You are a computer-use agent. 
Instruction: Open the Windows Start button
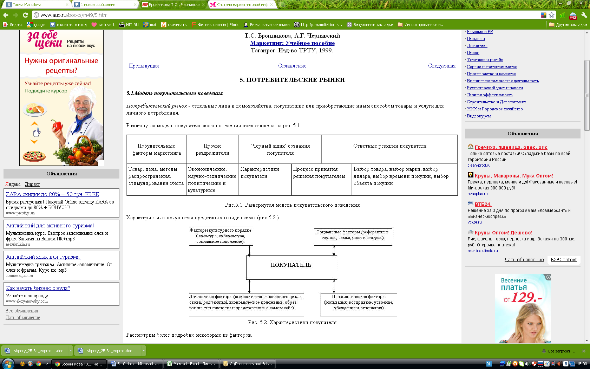tap(8, 364)
